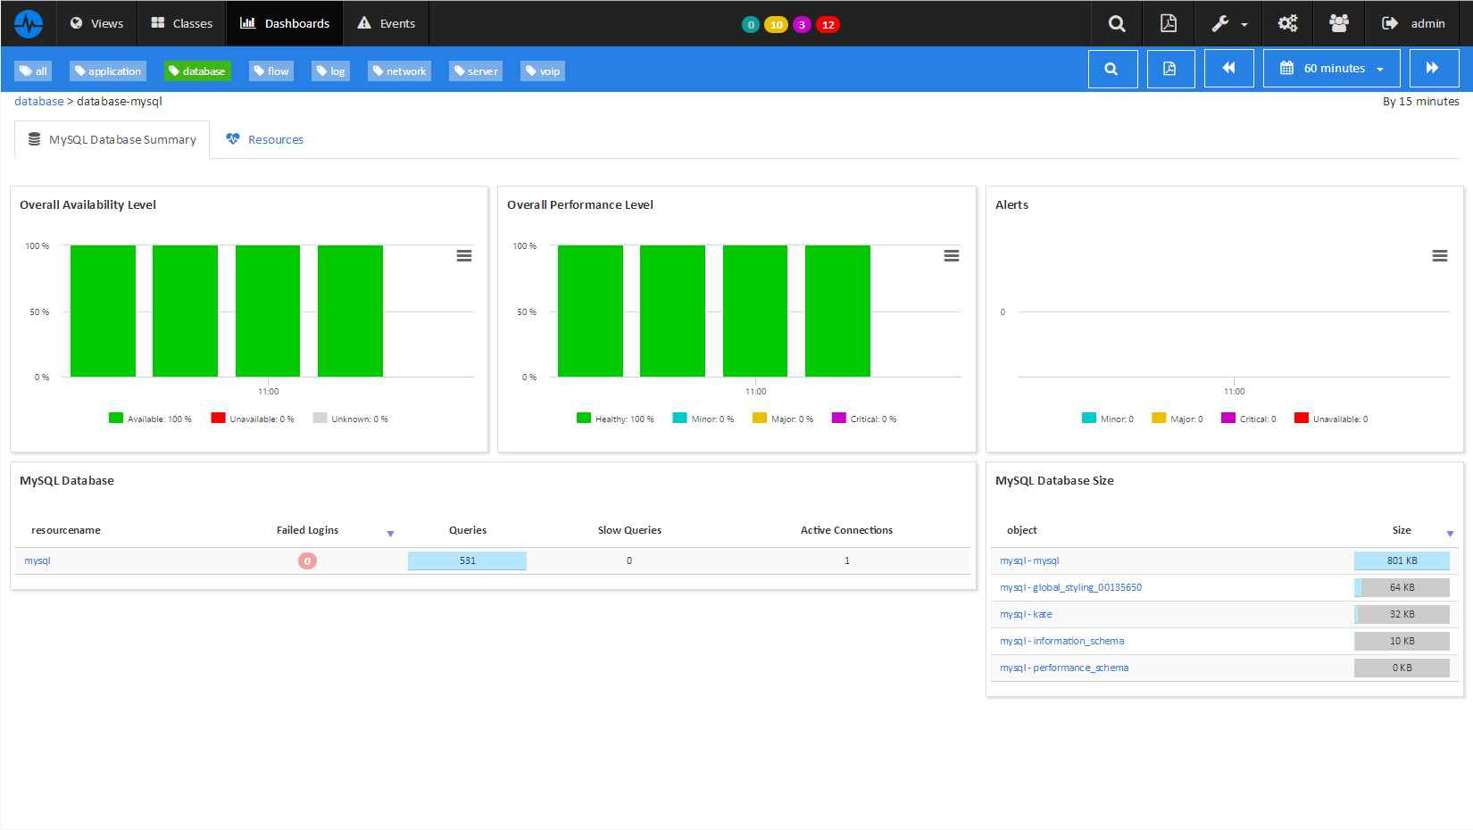1473x830 pixels.
Task: Open the Events menu item
Action: pos(385,23)
